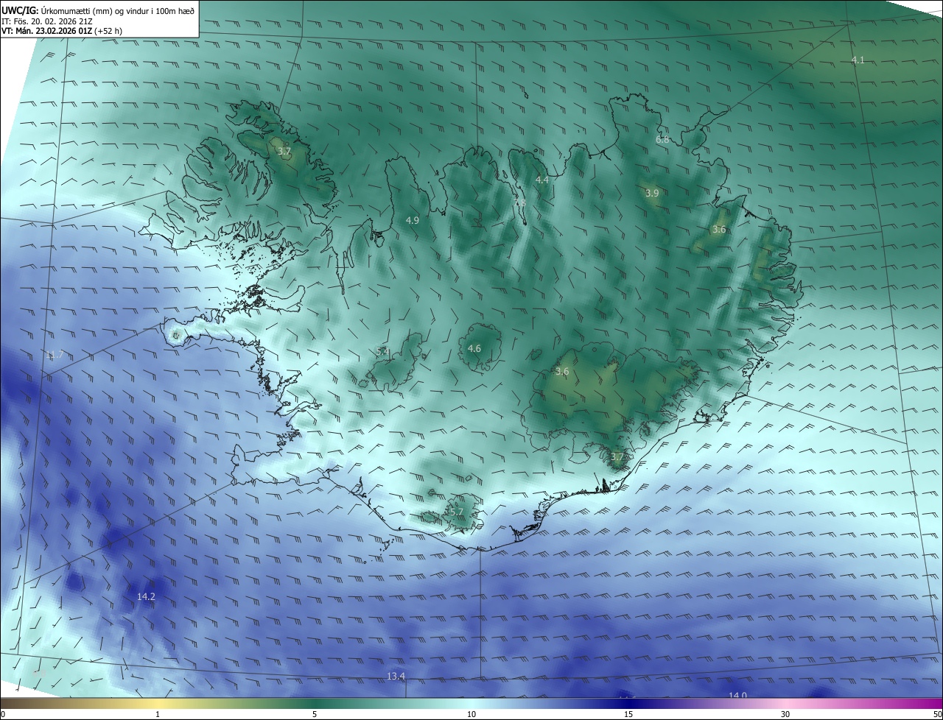Click the initial time 'IT: Fös. 20. 02. 2026 21Z'

point(46,21)
